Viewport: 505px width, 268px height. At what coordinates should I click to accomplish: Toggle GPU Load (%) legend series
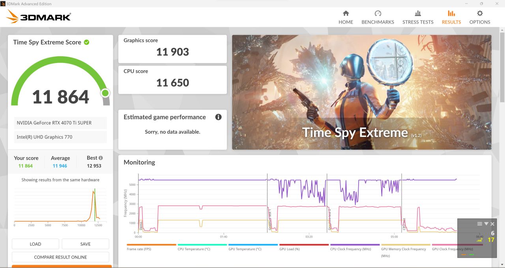(x=304, y=247)
